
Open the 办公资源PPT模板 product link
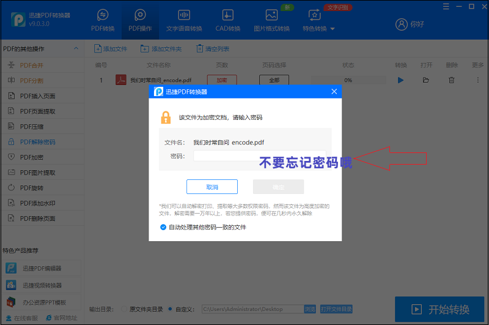pyautogui.click(x=43, y=302)
